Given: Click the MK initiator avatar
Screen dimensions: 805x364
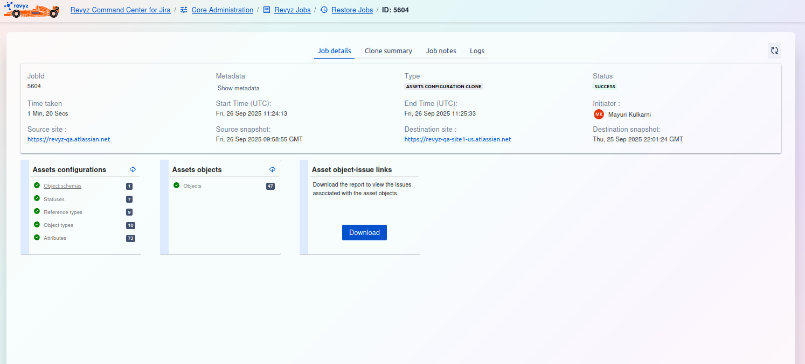Looking at the screenshot, I should tap(599, 115).
